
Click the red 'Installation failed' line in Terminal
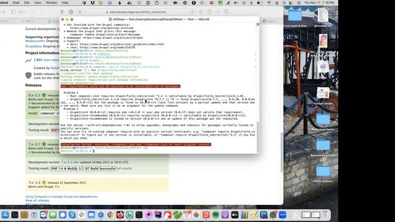click(136, 144)
